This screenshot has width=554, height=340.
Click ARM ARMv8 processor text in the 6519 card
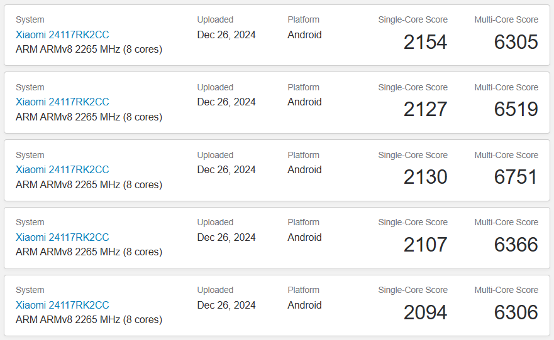pyautogui.click(x=89, y=117)
